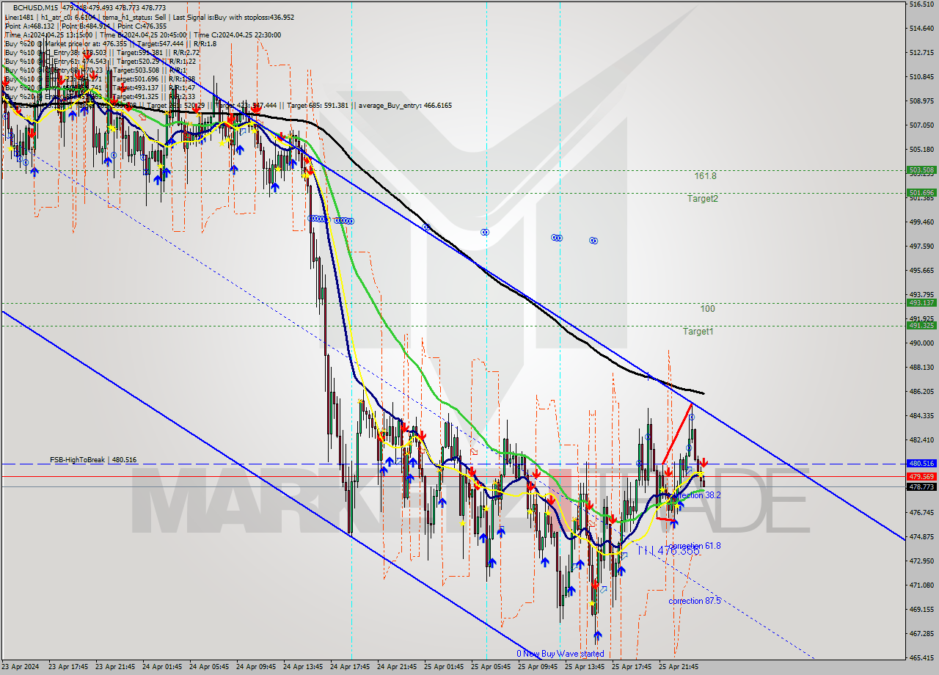Viewport: 939px width, 675px height.
Task: Click the '24 Apr 05:45' time axis label
Action: 209,667
